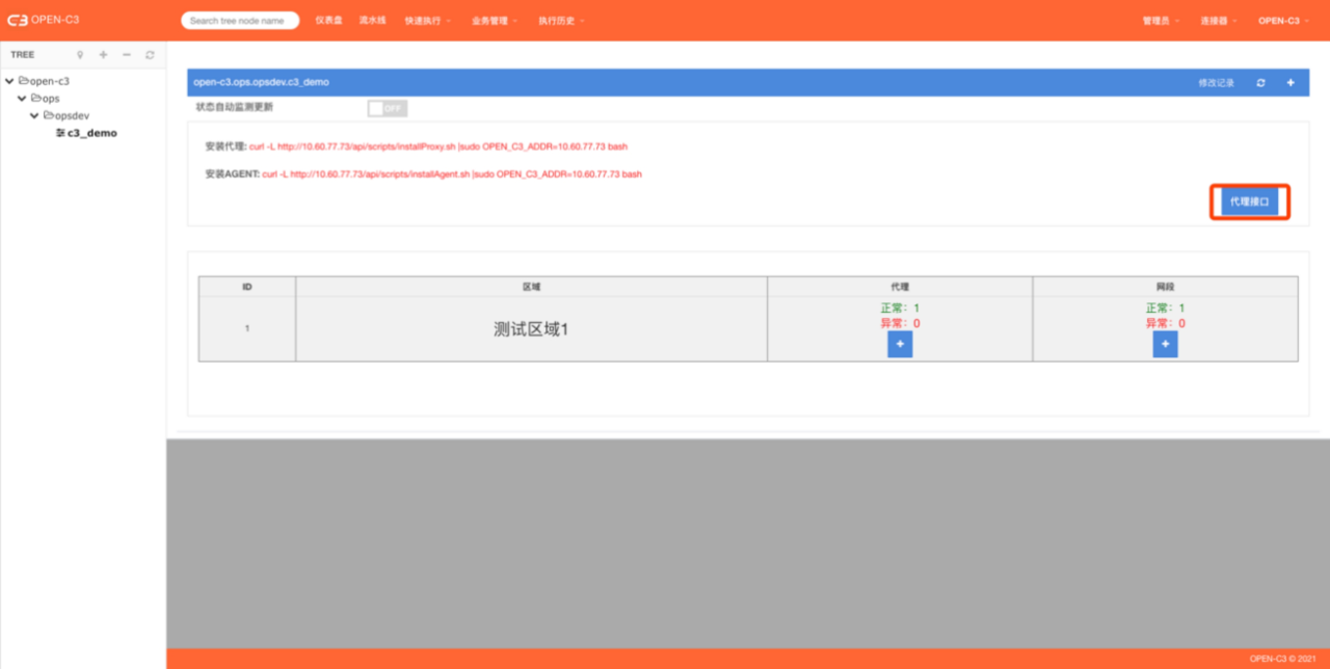
Task: Collapse the ops tree folder
Action: (22, 98)
